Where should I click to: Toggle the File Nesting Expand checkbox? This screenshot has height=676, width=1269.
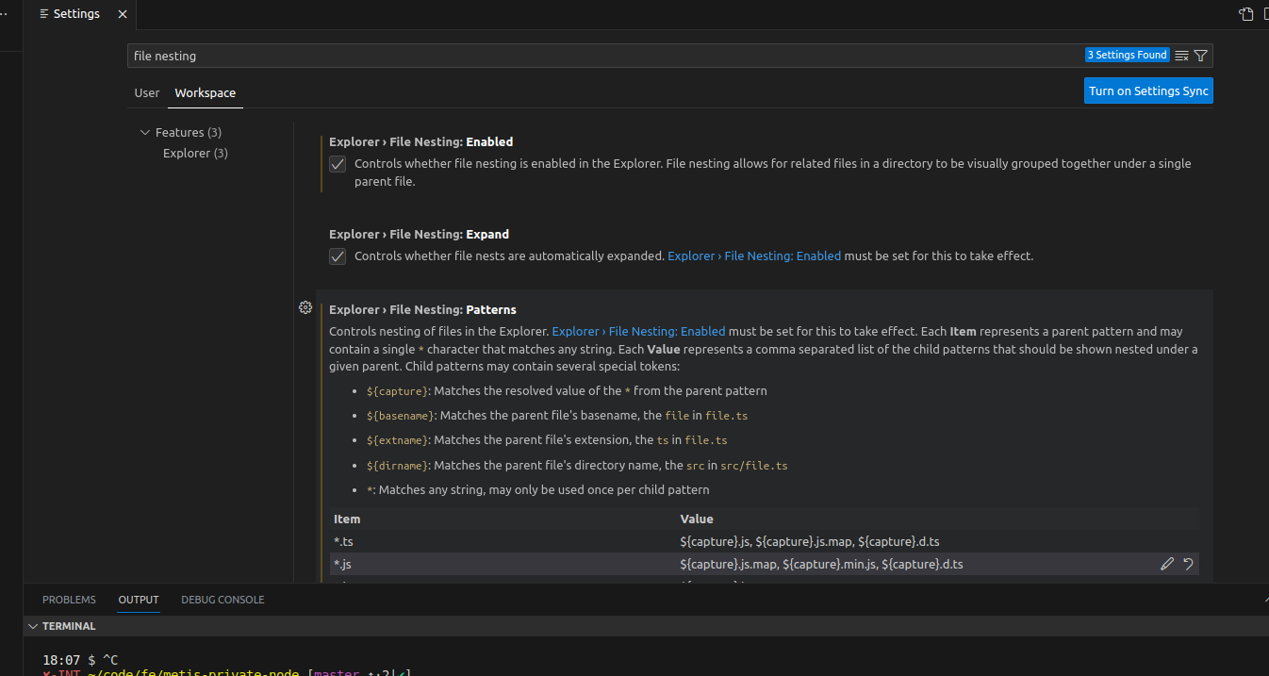coord(338,256)
